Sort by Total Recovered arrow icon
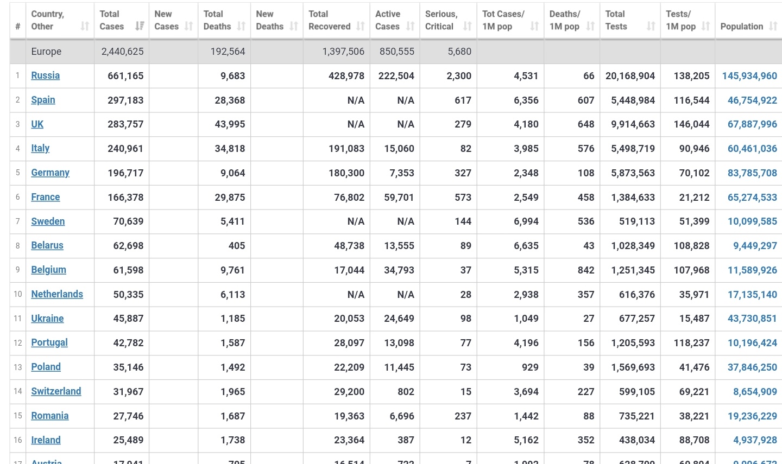Screen dimensions: 782x464 point(361,26)
